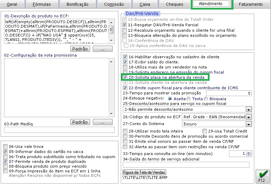Decrease 33-Tempo para consulta on-line value
Image resolution: width=271 pixels, height=185 pixels.
click(249, 155)
